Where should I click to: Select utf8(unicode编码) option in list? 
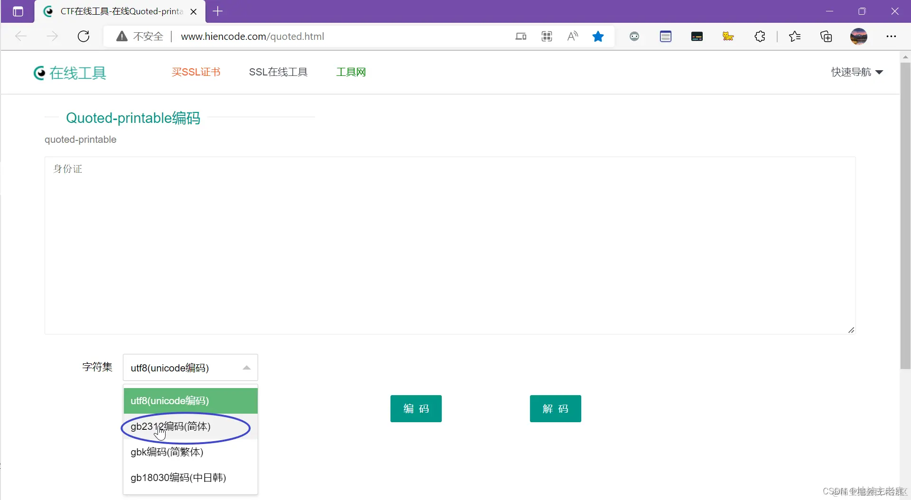point(190,401)
